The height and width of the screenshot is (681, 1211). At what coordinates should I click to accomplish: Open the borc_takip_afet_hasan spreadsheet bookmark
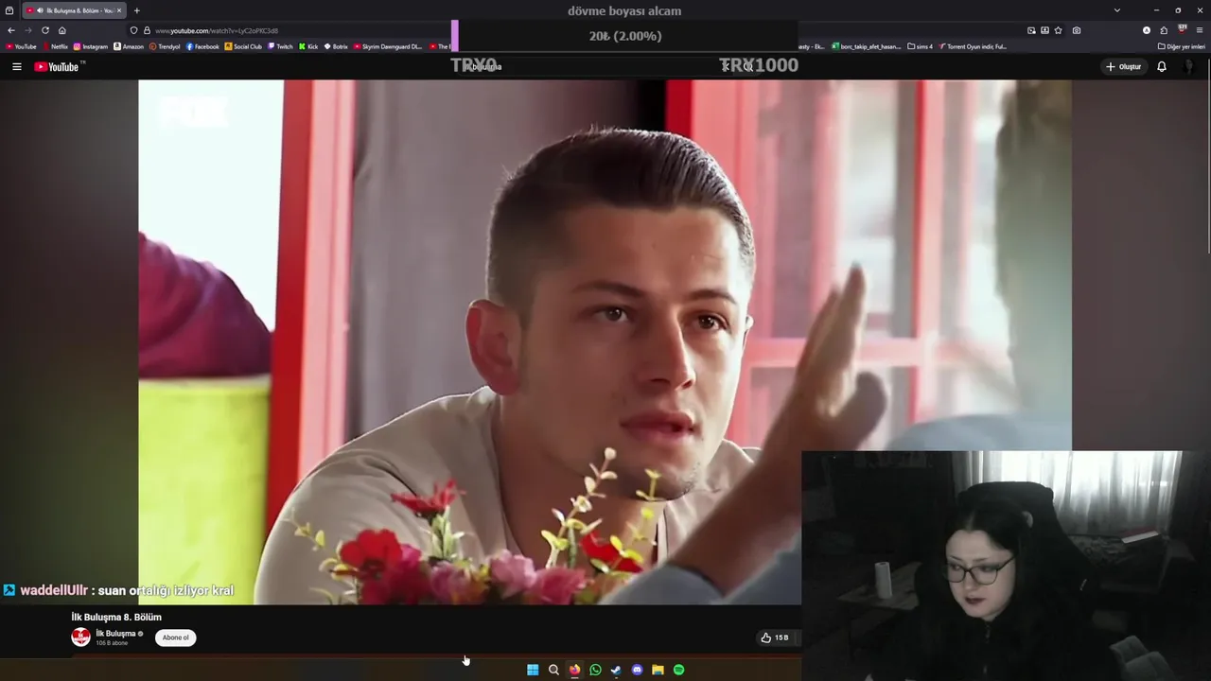tap(867, 46)
